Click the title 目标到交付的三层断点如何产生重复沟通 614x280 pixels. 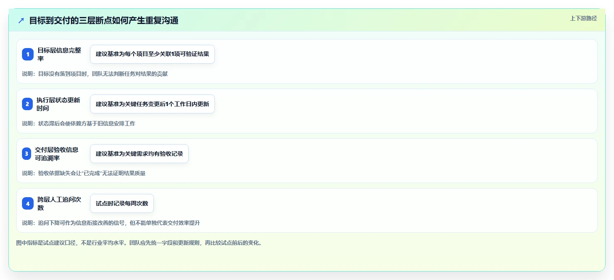point(104,20)
